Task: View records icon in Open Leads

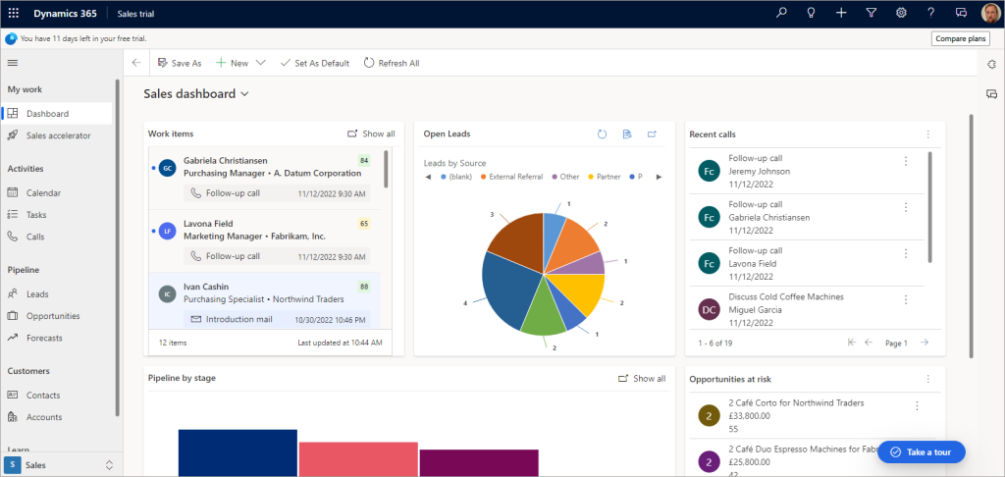Action: pyautogui.click(x=627, y=134)
